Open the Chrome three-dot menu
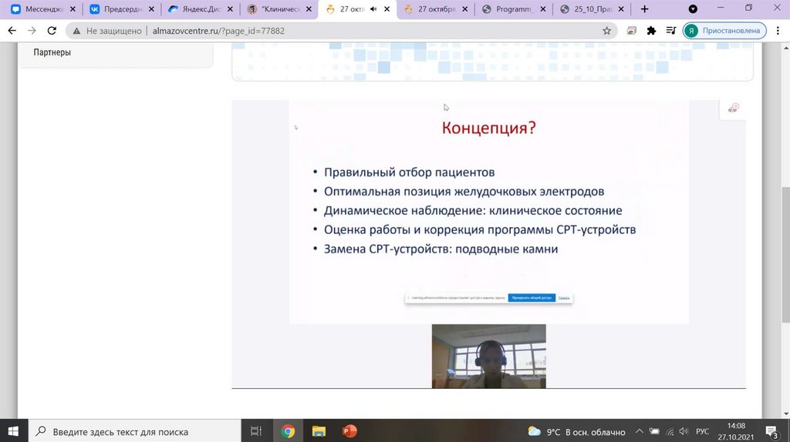This screenshot has height=442, width=790. click(777, 31)
